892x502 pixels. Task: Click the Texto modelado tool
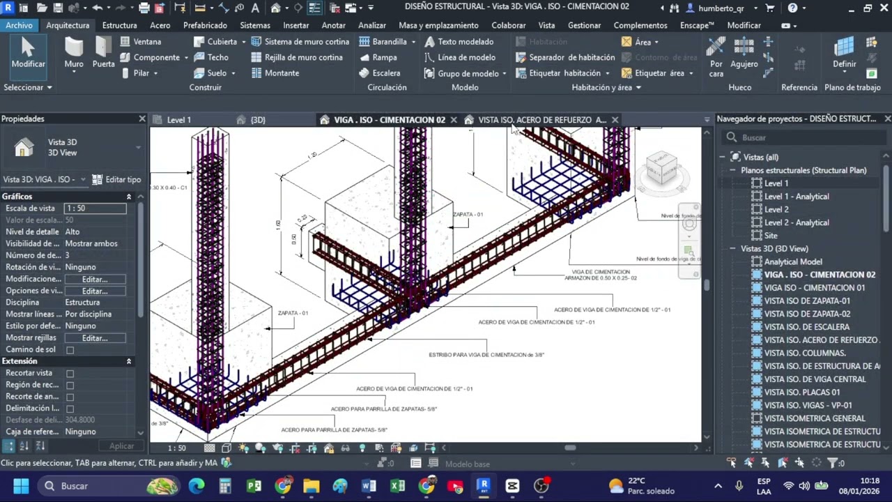click(x=459, y=42)
